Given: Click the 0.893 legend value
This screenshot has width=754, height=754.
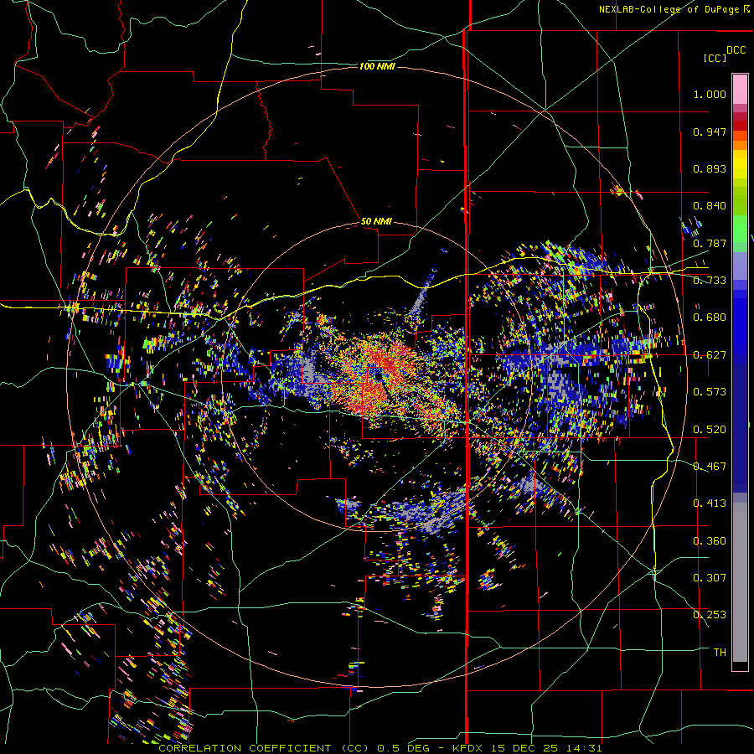Looking at the screenshot, I should pos(710,168).
